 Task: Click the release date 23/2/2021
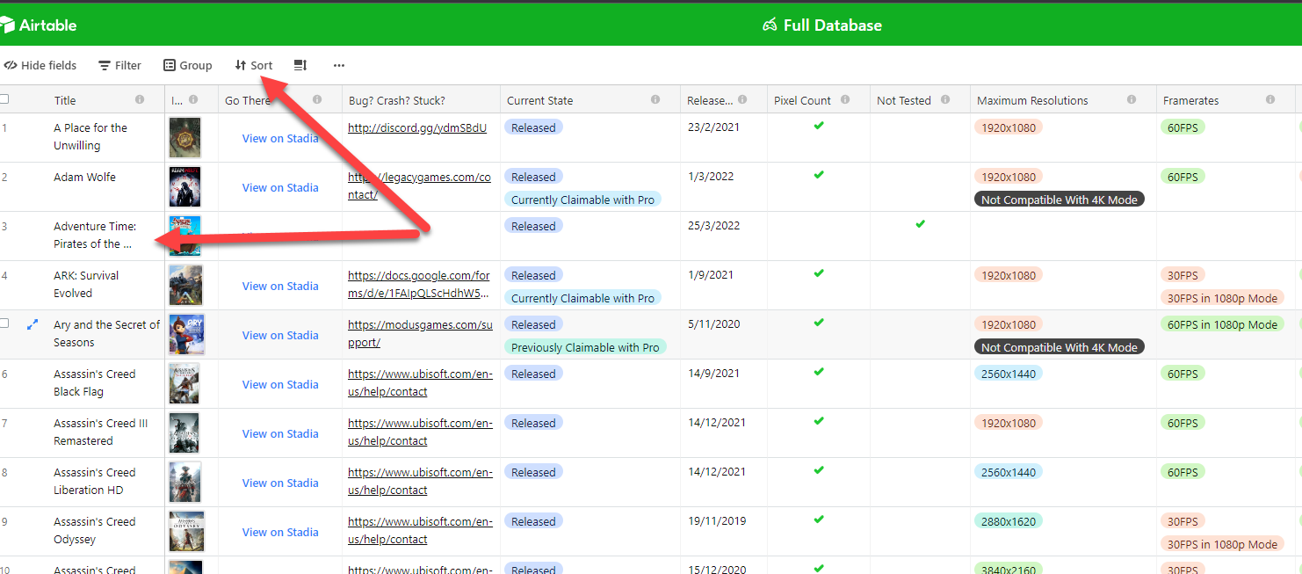click(x=713, y=127)
